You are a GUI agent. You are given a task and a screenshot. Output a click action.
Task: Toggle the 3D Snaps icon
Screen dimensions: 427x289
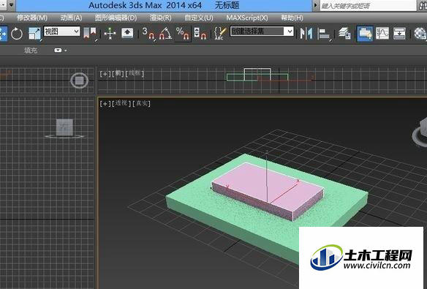coord(148,34)
